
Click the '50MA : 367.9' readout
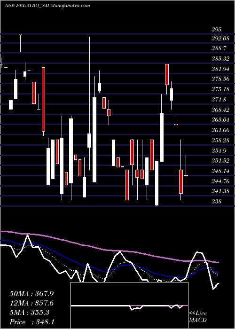click(x=31, y=294)
